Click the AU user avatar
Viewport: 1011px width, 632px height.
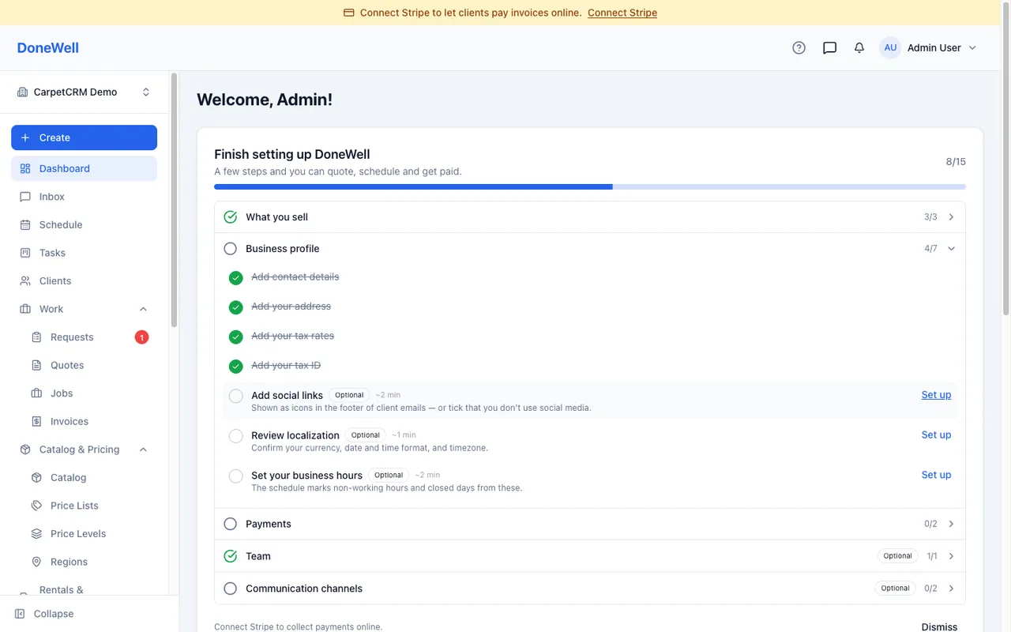tap(890, 47)
